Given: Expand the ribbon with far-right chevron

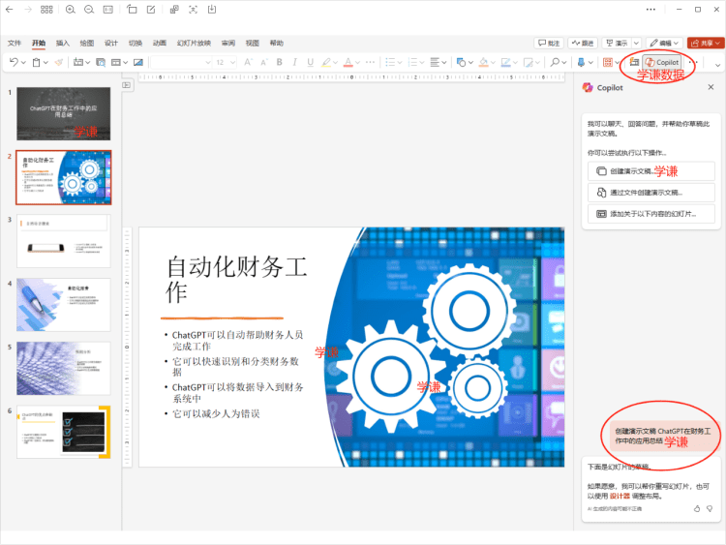Looking at the screenshot, I should (x=717, y=65).
